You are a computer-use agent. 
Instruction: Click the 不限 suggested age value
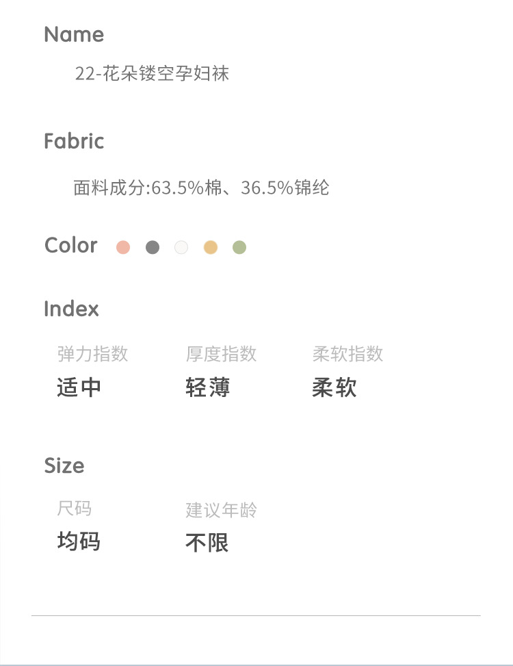pos(207,543)
